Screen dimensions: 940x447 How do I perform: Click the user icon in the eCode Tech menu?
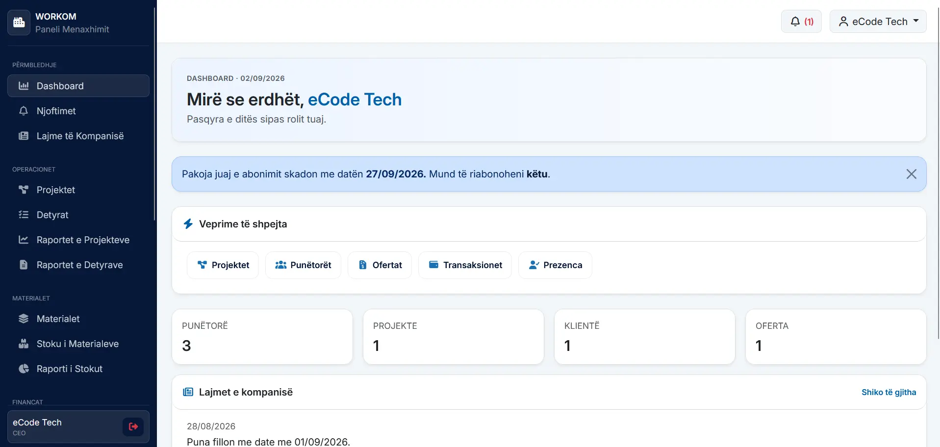pos(843,22)
